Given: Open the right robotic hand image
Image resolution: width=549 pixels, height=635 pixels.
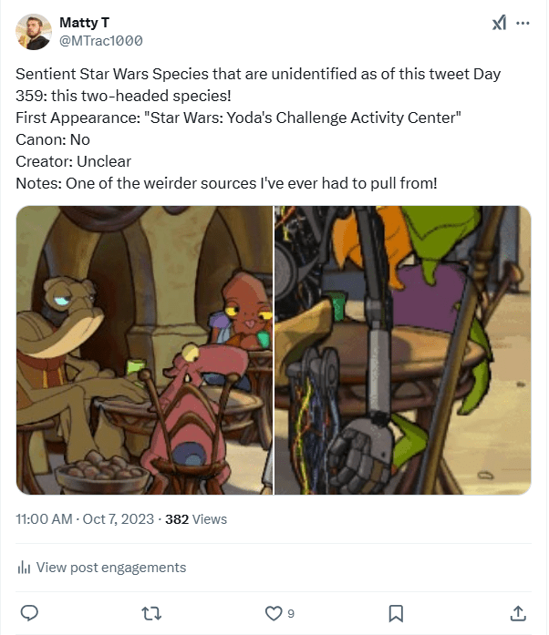Looking at the screenshot, I should point(403,351).
